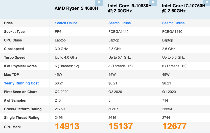
Task: Click the CPU Mark score 14913
Action: pyautogui.click(x=67, y=126)
